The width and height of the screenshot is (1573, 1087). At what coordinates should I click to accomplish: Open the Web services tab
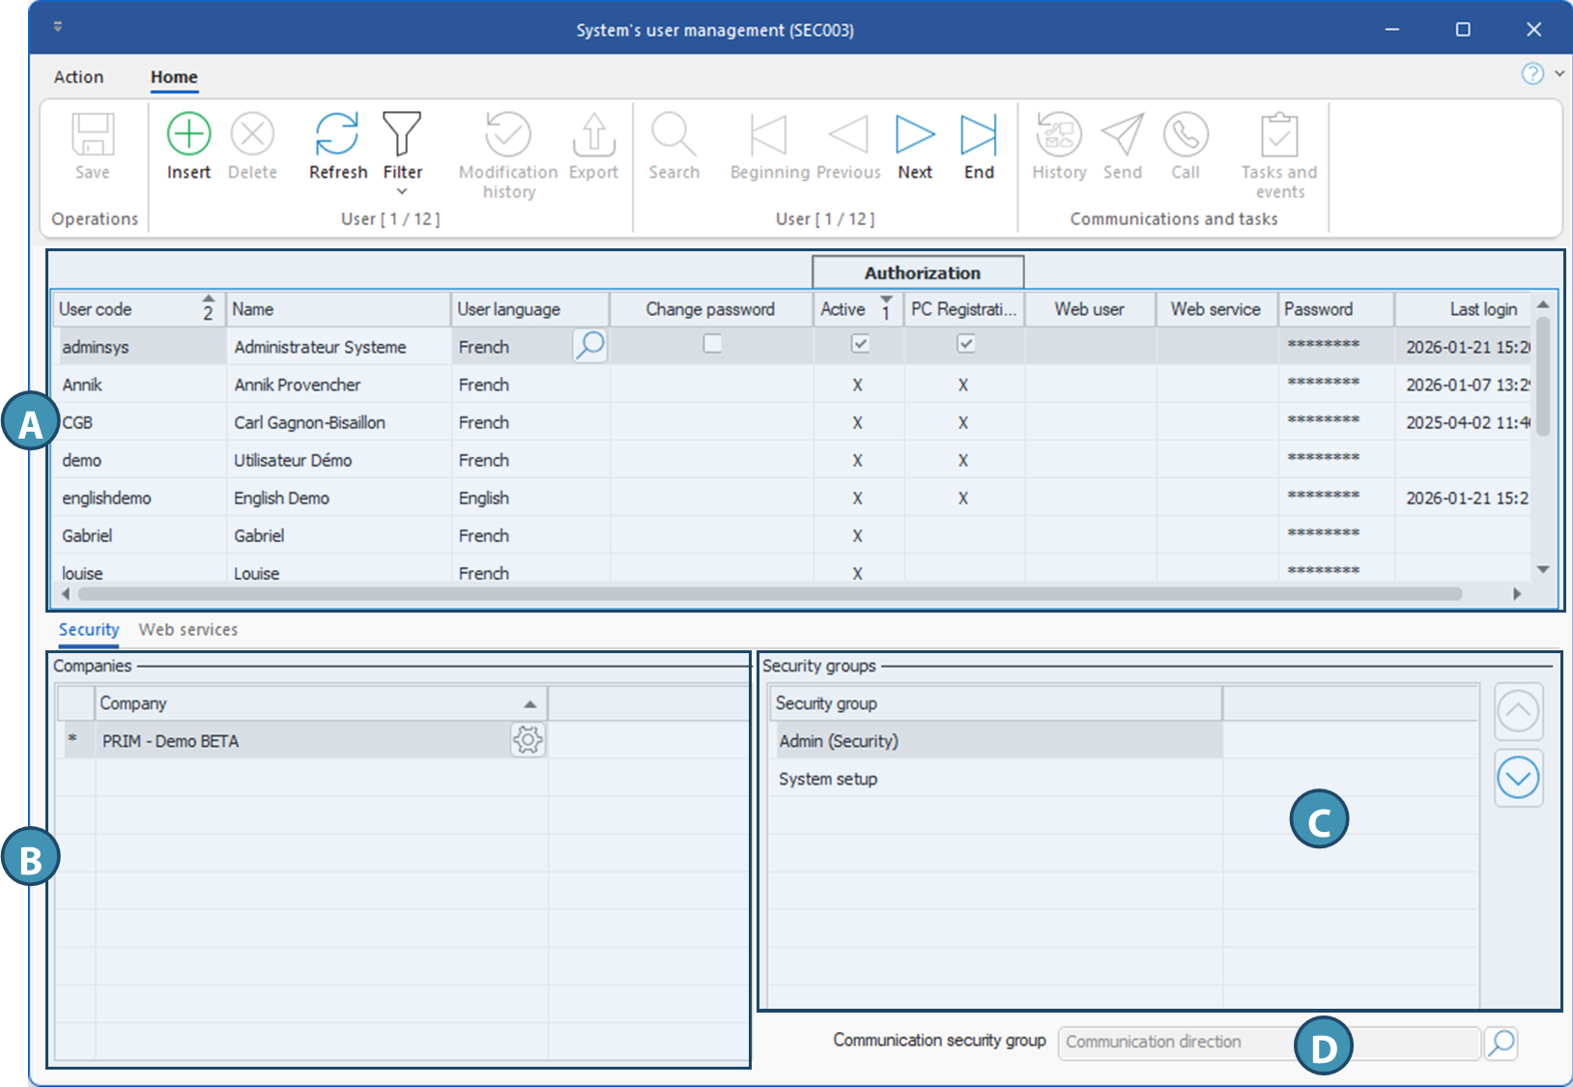tap(187, 630)
